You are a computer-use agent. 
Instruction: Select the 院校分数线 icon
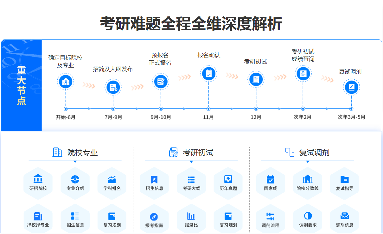coord(307,179)
